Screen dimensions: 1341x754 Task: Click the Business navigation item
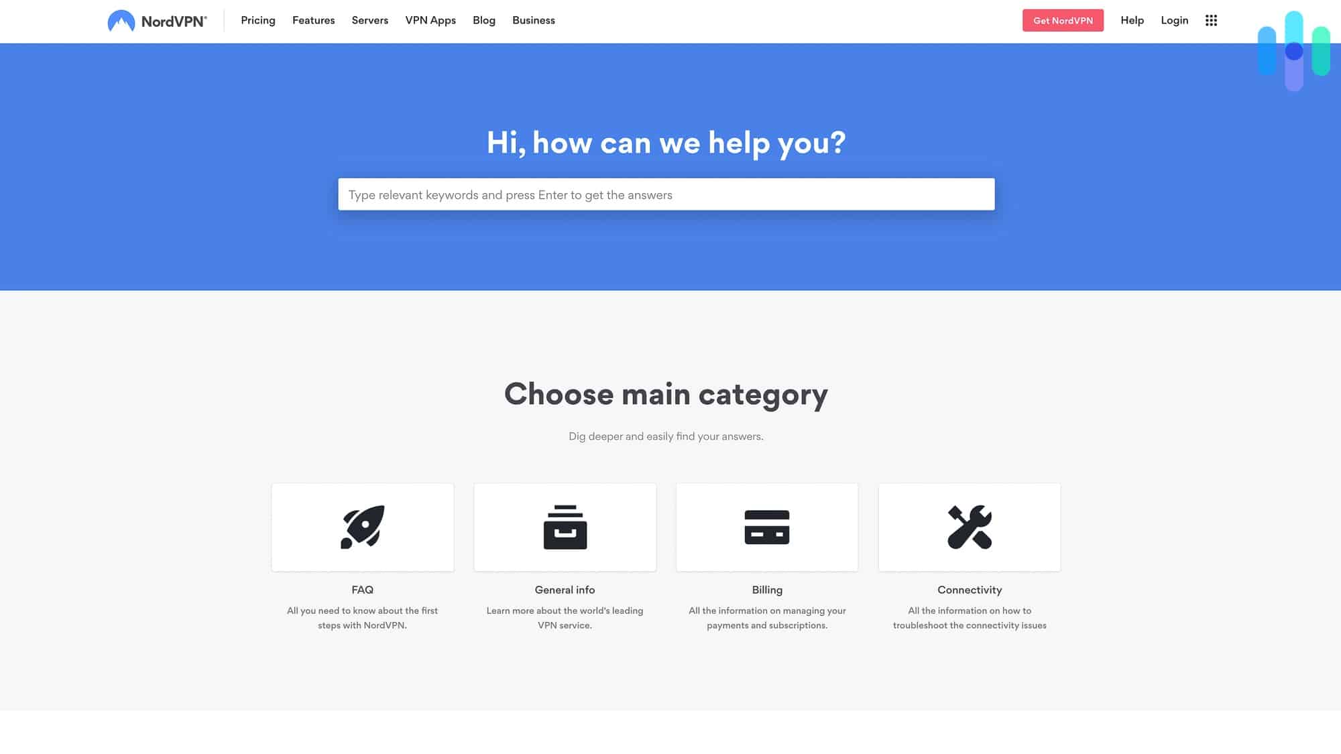click(x=533, y=20)
